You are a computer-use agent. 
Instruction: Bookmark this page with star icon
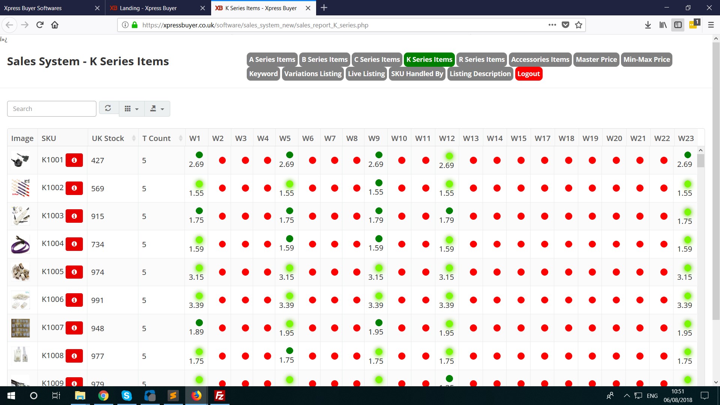point(579,25)
